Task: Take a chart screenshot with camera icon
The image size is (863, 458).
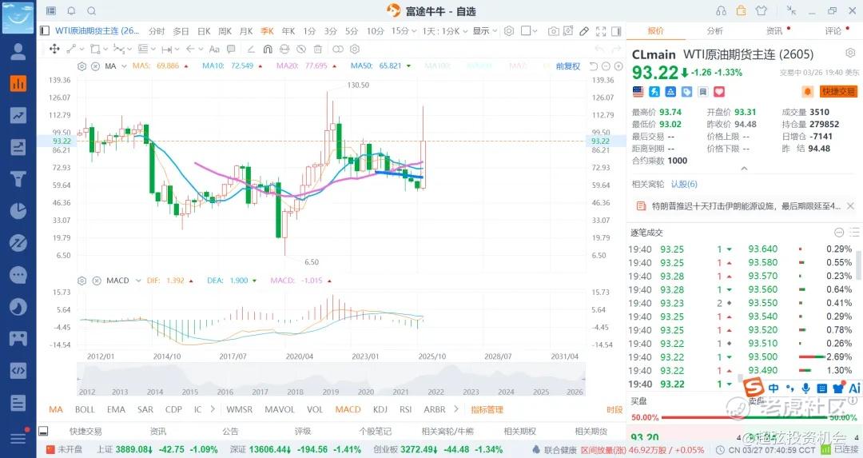Action: (553, 31)
